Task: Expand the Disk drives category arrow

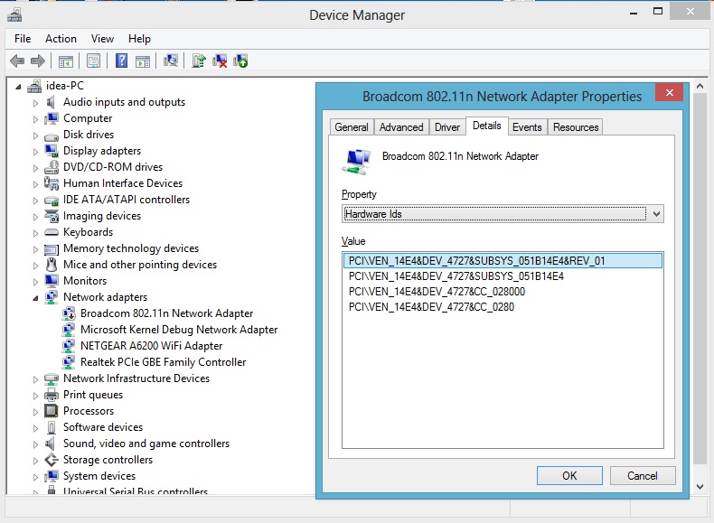Action: coord(35,135)
